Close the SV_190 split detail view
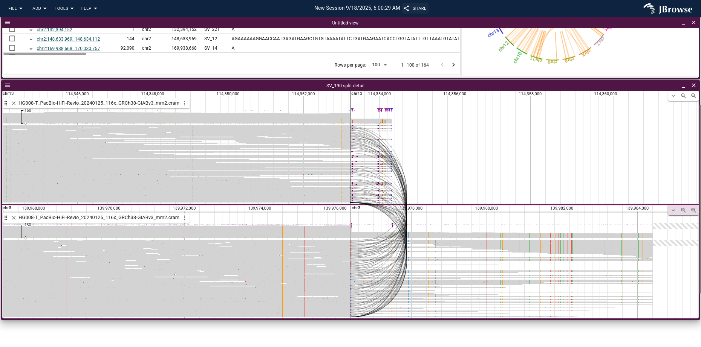 [693, 85]
